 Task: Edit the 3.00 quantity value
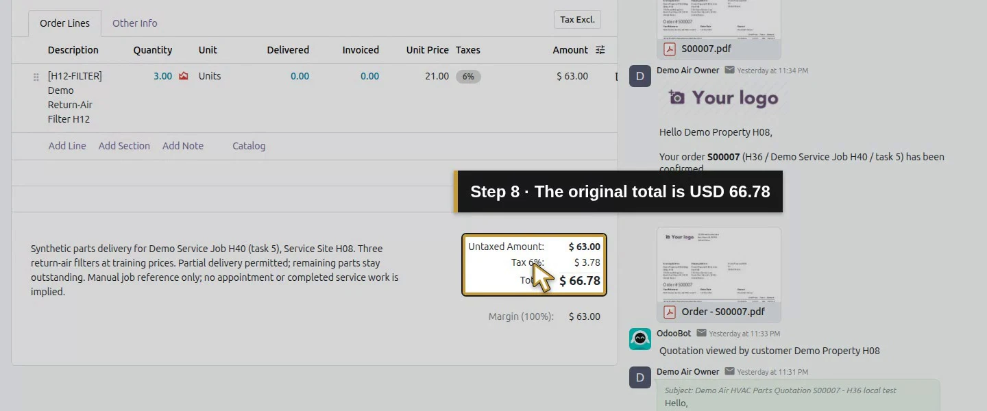pyautogui.click(x=162, y=76)
